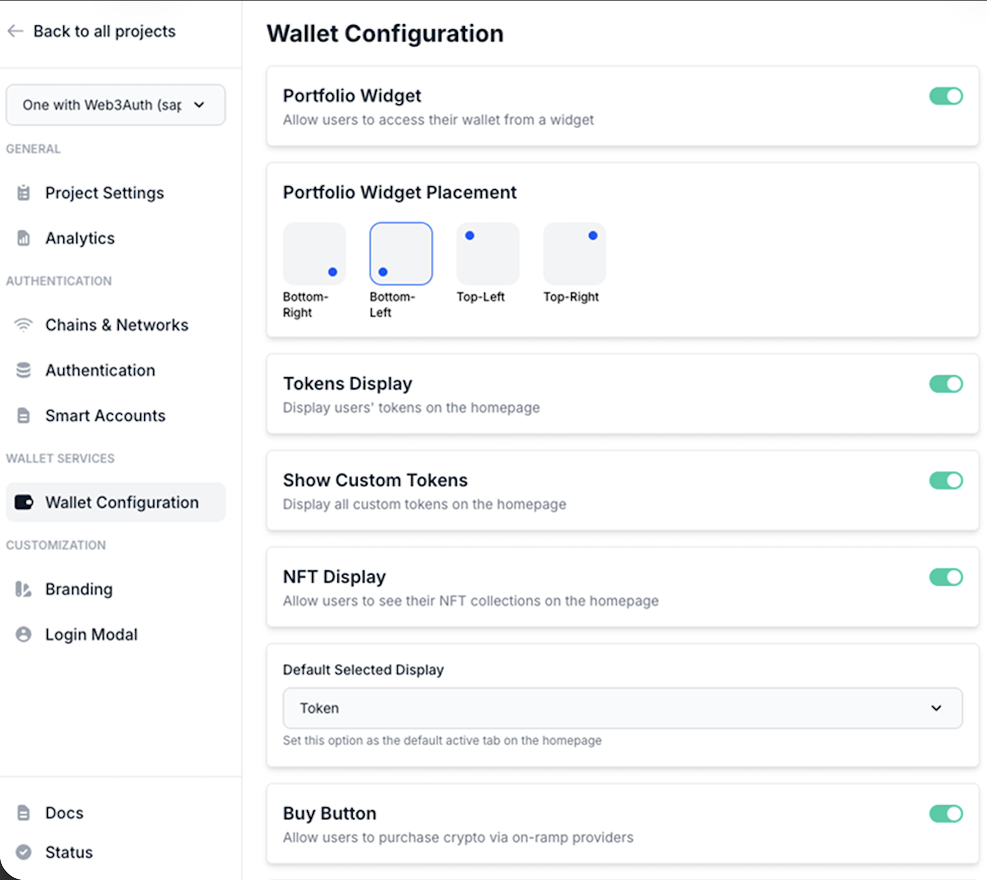Select the Smart Accounts document icon
The height and width of the screenshot is (880, 987).
click(x=23, y=416)
